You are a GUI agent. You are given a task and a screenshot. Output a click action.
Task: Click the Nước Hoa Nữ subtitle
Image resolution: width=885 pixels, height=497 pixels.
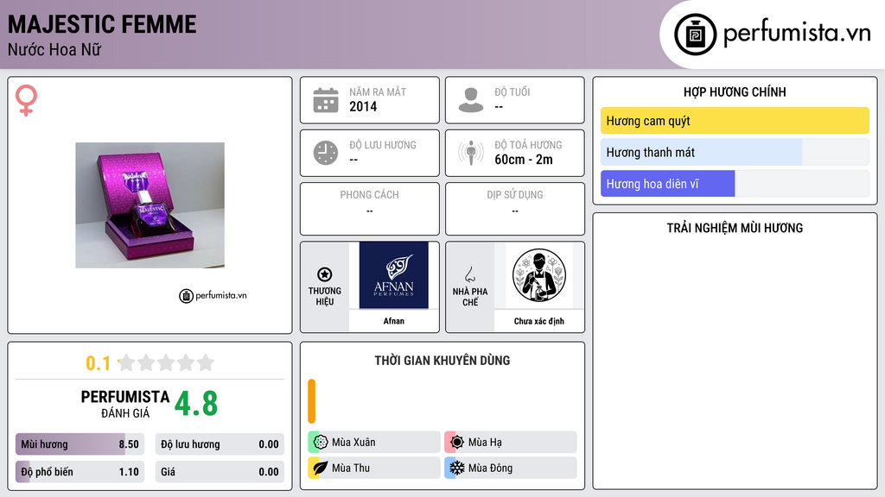tap(54, 49)
